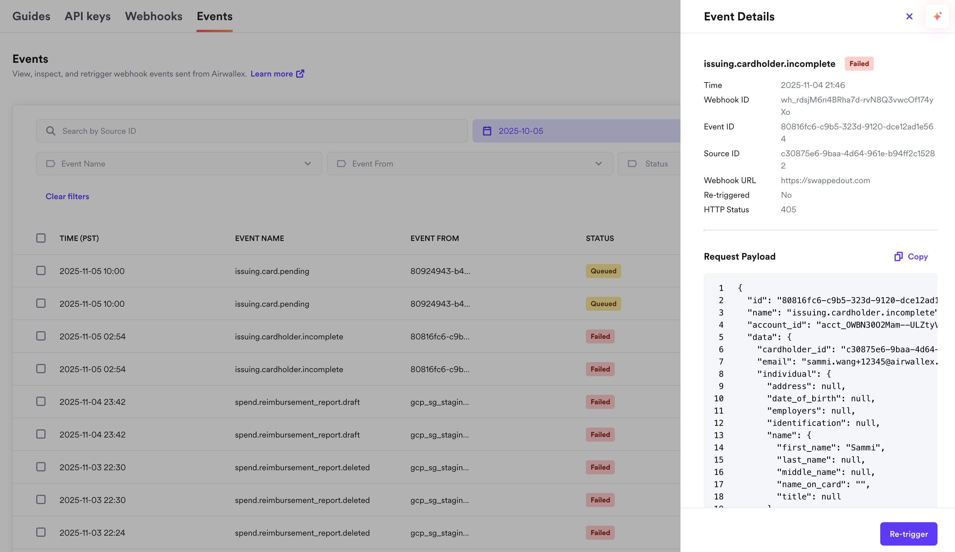
Task: Toggle the select-all checkbox in table header
Action: (x=41, y=238)
